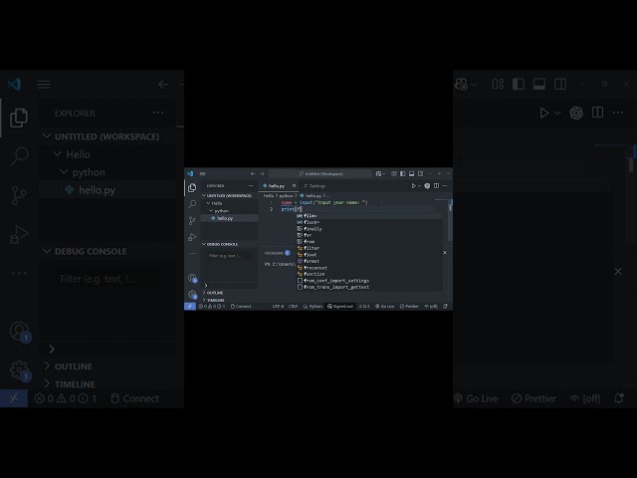The width and height of the screenshot is (637, 478).
Task: Toggle secondary side bar in small center window
Action: coord(420,173)
